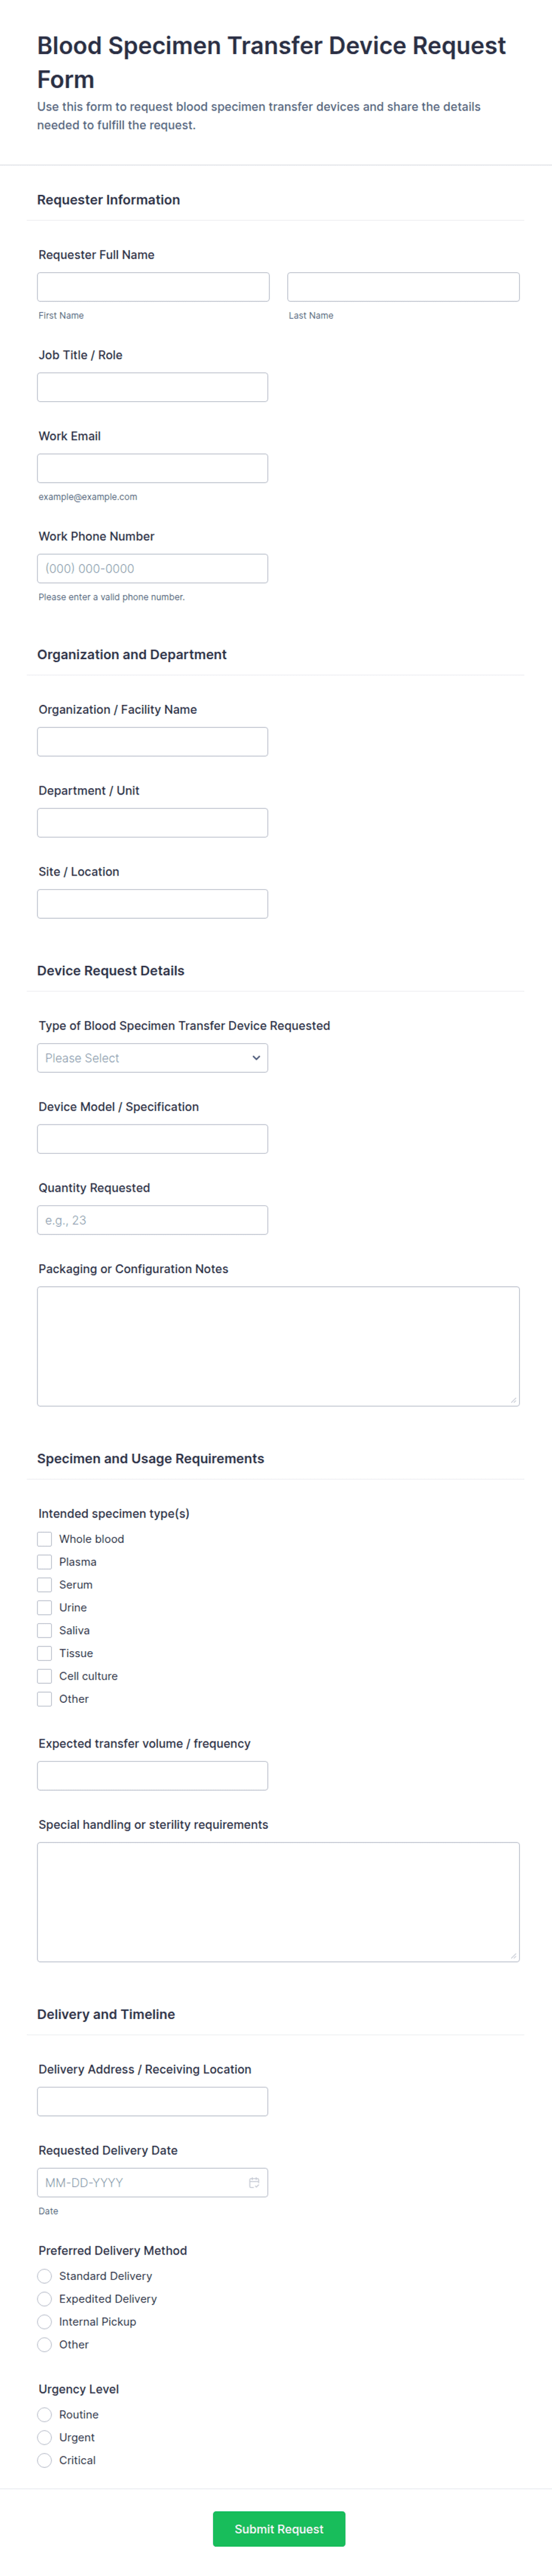Enable the Cell culture checkbox
Viewport: 552px width, 2576px height.
click(x=45, y=1676)
